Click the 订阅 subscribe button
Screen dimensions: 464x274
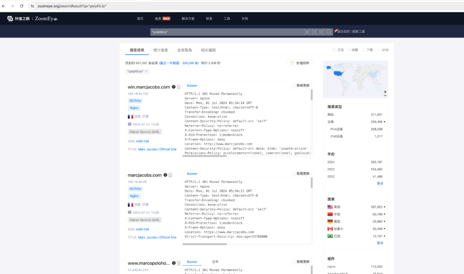pos(338,50)
